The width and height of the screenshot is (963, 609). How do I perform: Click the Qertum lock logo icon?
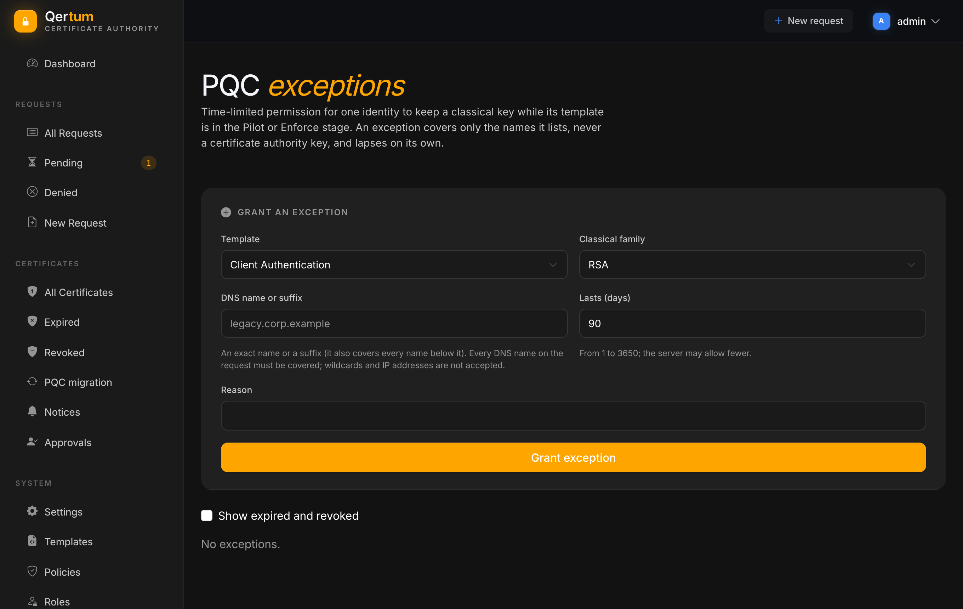pos(25,21)
